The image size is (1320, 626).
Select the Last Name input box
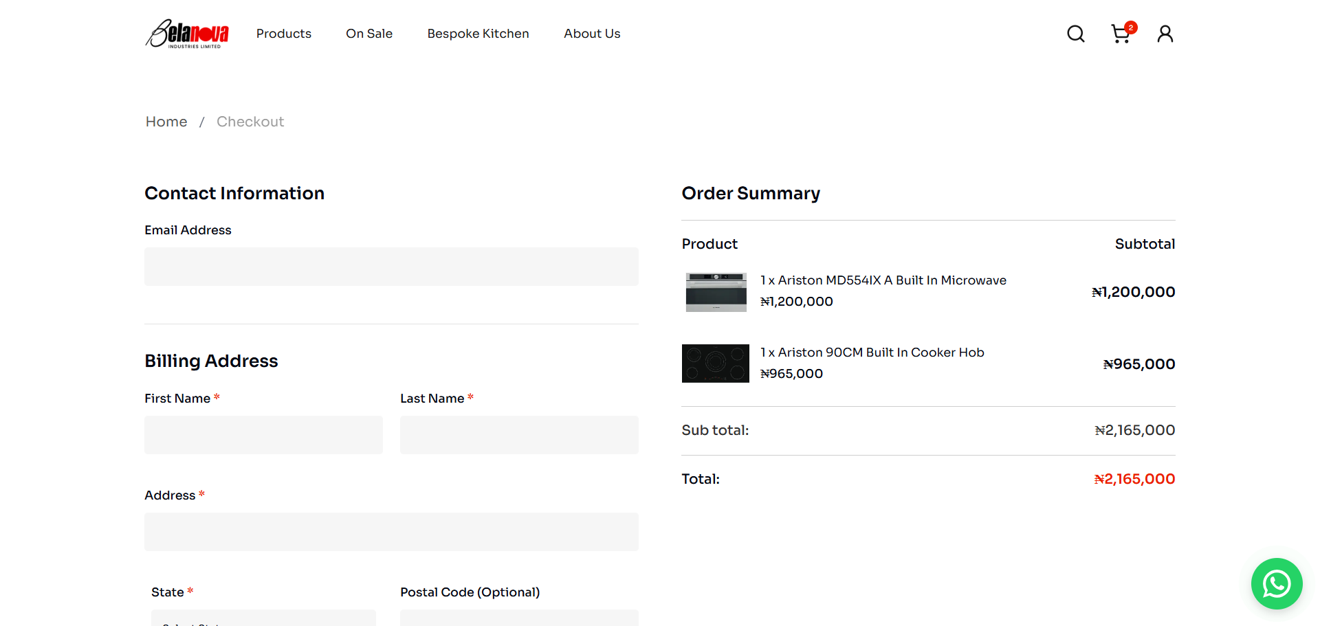tap(519, 435)
